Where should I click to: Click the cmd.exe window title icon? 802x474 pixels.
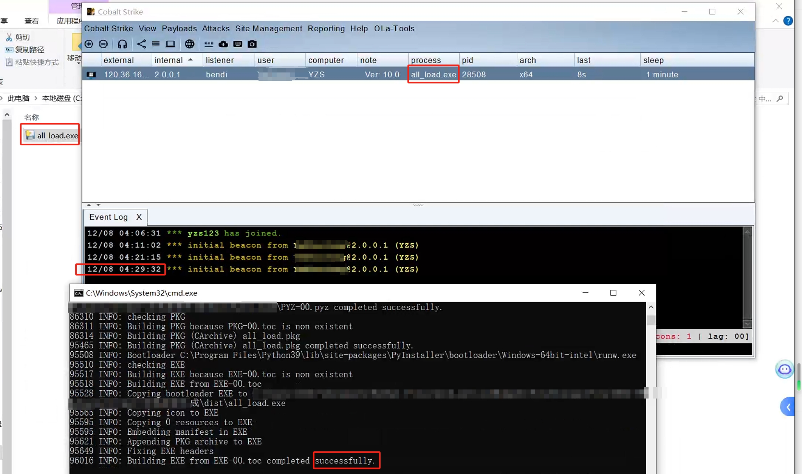(79, 293)
